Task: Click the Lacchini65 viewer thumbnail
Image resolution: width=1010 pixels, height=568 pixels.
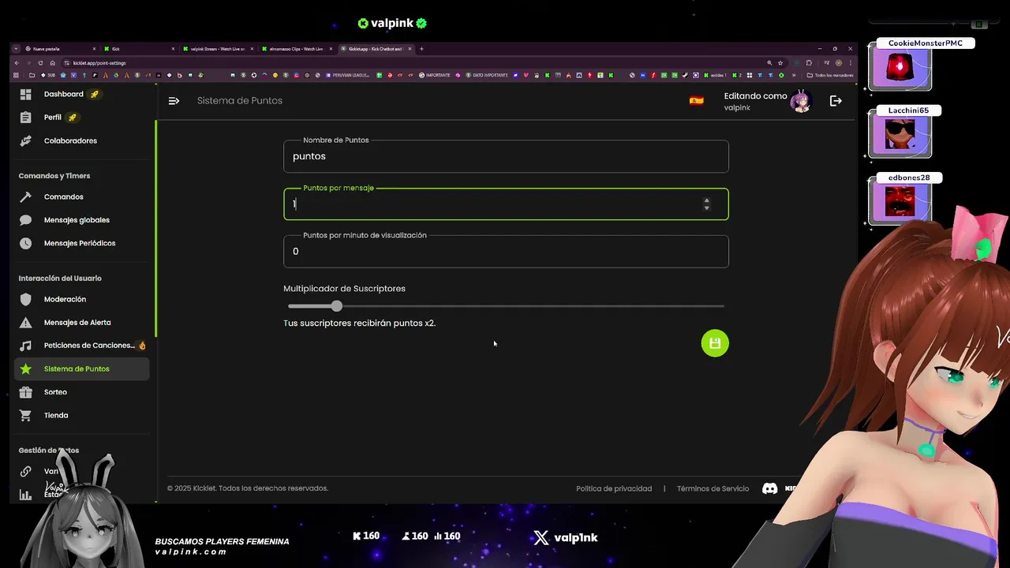Action: 900,136
